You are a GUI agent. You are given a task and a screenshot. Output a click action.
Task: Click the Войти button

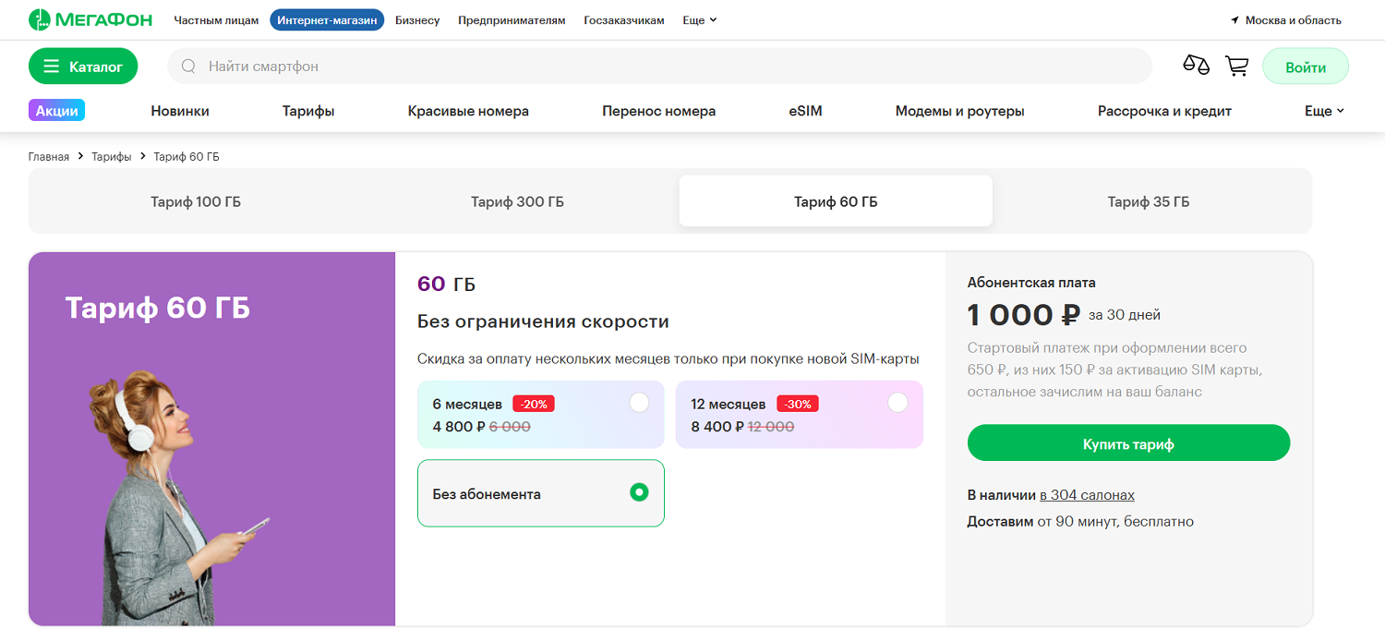[1305, 66]
